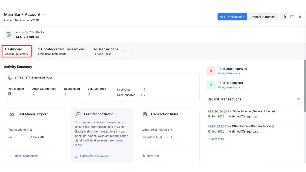Open transaction KES34038.00

click(217, 126)
